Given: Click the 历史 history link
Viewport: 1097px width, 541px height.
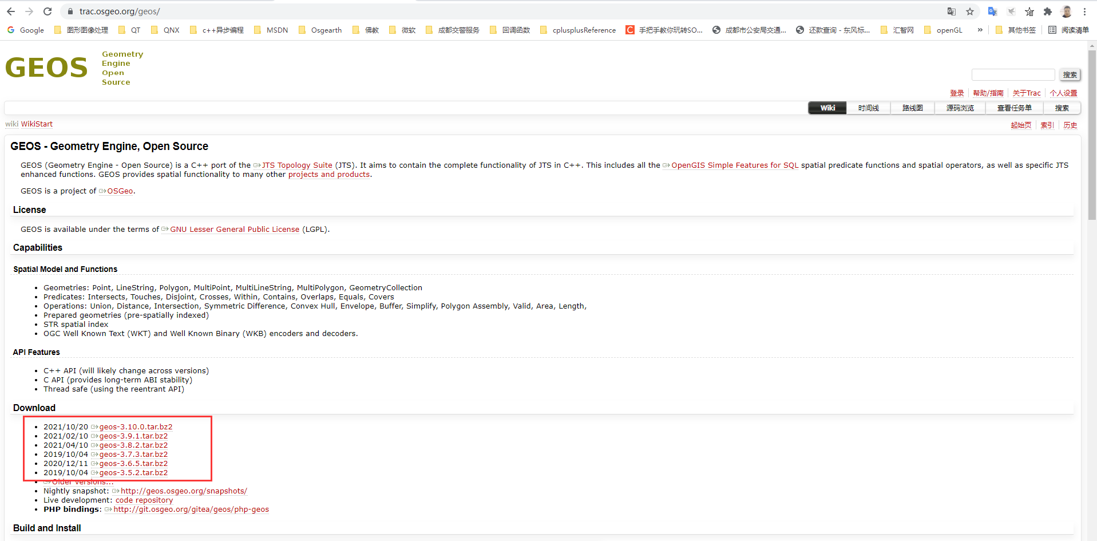Looking at the screenshot, I should pyautogui.click(x=1070, y=125).
